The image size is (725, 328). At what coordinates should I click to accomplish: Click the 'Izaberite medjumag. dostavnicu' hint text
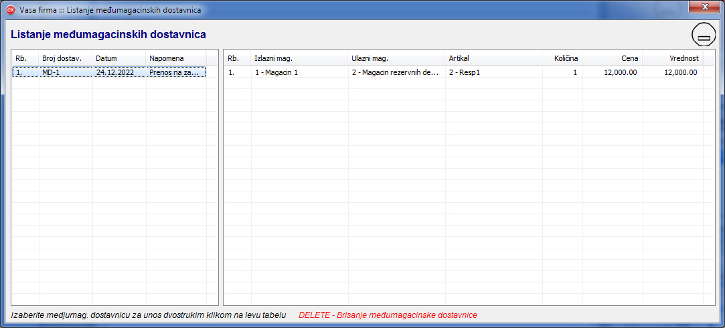point(149,315)
